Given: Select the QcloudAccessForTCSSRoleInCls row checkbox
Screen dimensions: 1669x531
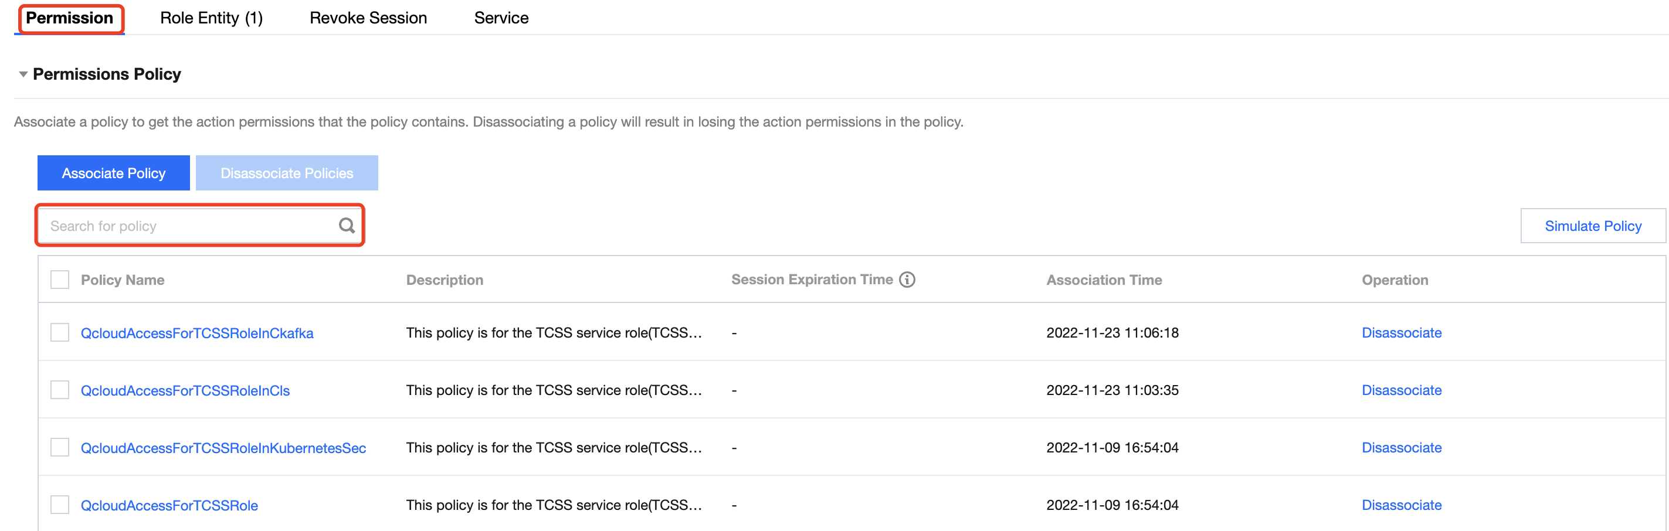Looking at the screenshot, I should click(60, 390).
